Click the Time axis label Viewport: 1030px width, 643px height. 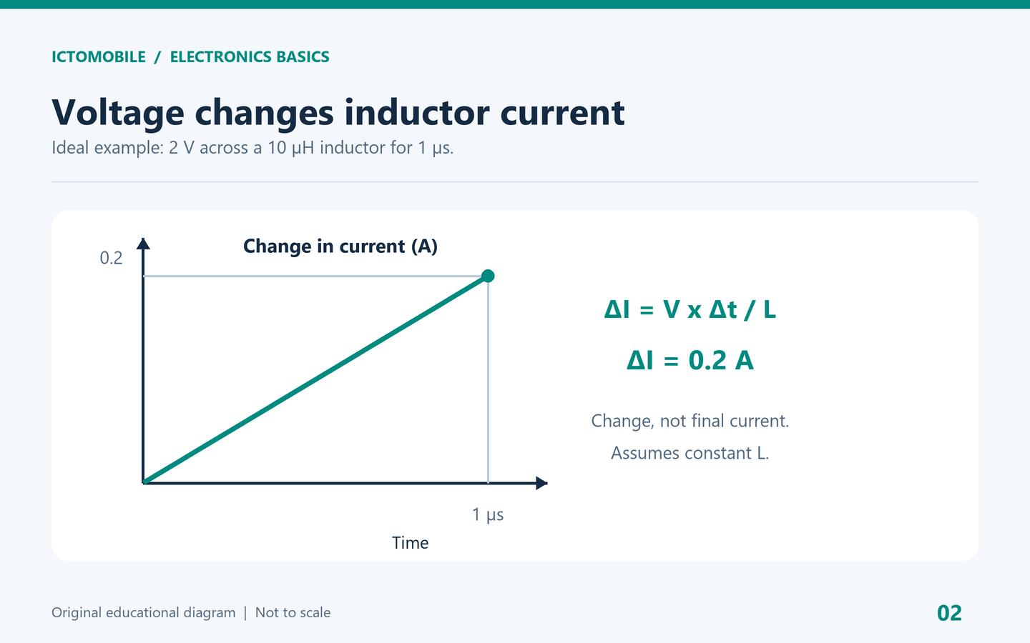(x=411, y=543)
